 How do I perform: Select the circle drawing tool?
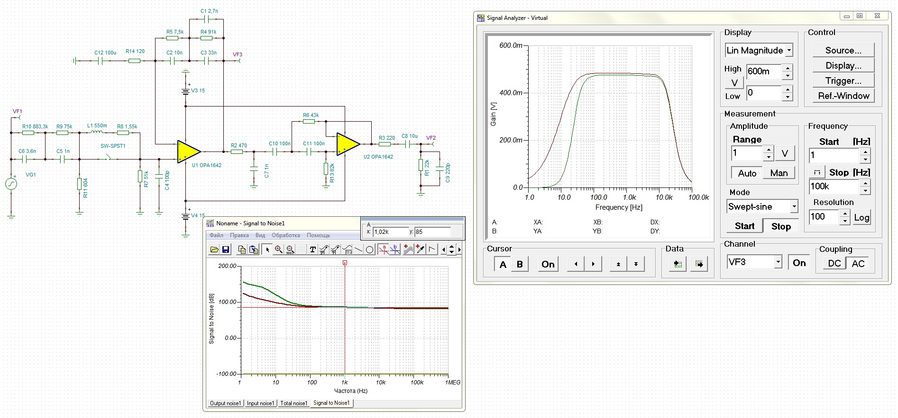point(370,249)
